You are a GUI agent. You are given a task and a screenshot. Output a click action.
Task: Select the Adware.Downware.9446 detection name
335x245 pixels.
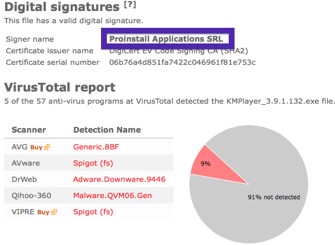119,180
